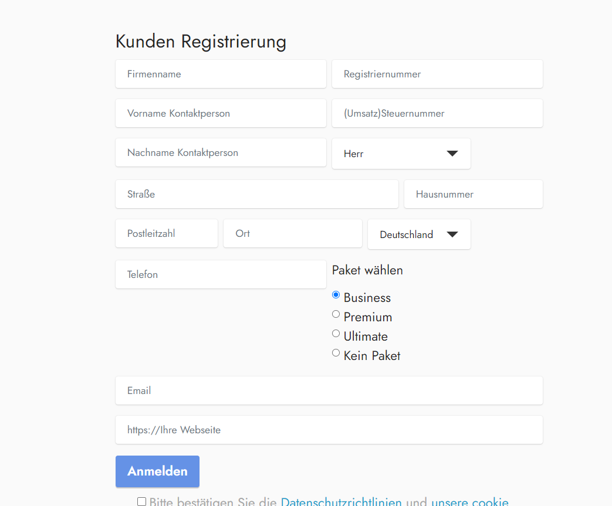Follow the unsere cookie link
Image resolution: width=612 pixels, height=506 pixels.
point(469,502)
